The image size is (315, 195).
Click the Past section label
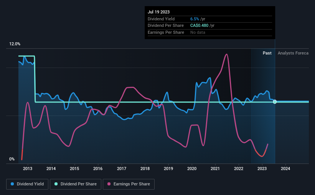[x=267, y=53]
